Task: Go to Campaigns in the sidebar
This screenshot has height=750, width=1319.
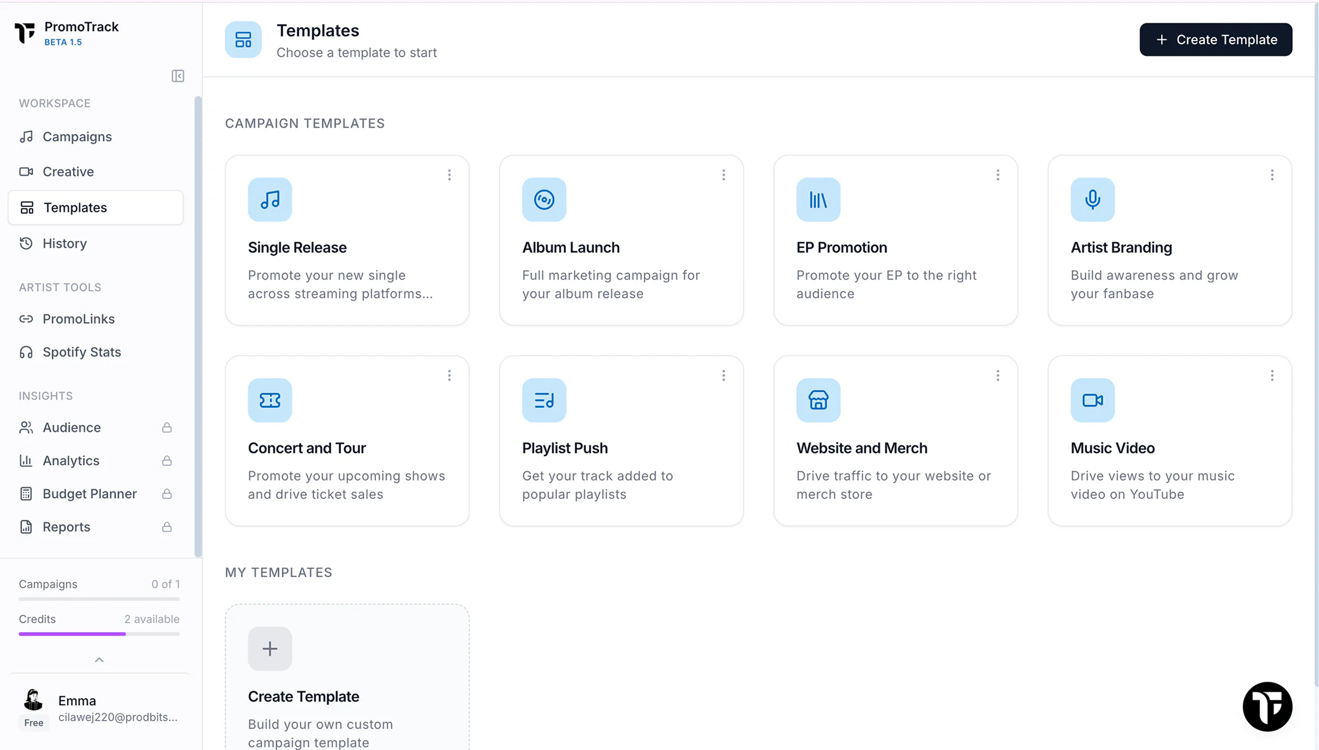Action: tap(95, 136)
